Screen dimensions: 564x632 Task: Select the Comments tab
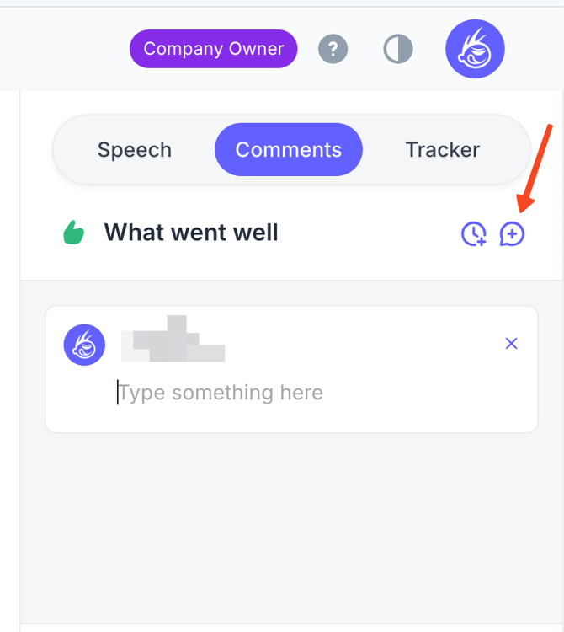click(x=288, y=150)
